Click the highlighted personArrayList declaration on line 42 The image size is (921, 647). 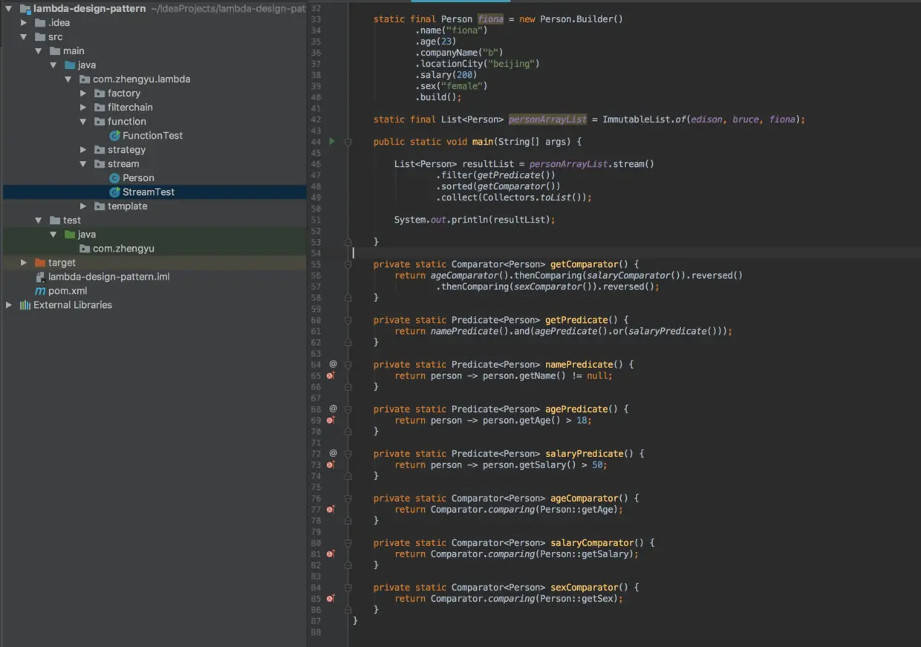[x=547, y=119]
